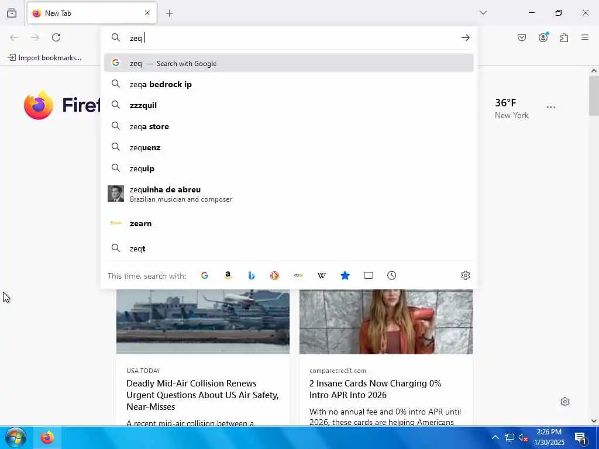Image resolution: width=599 pixels, height=449 pixels.
Task: Open a new tab with plus button
Action: [x=169, y=13]
